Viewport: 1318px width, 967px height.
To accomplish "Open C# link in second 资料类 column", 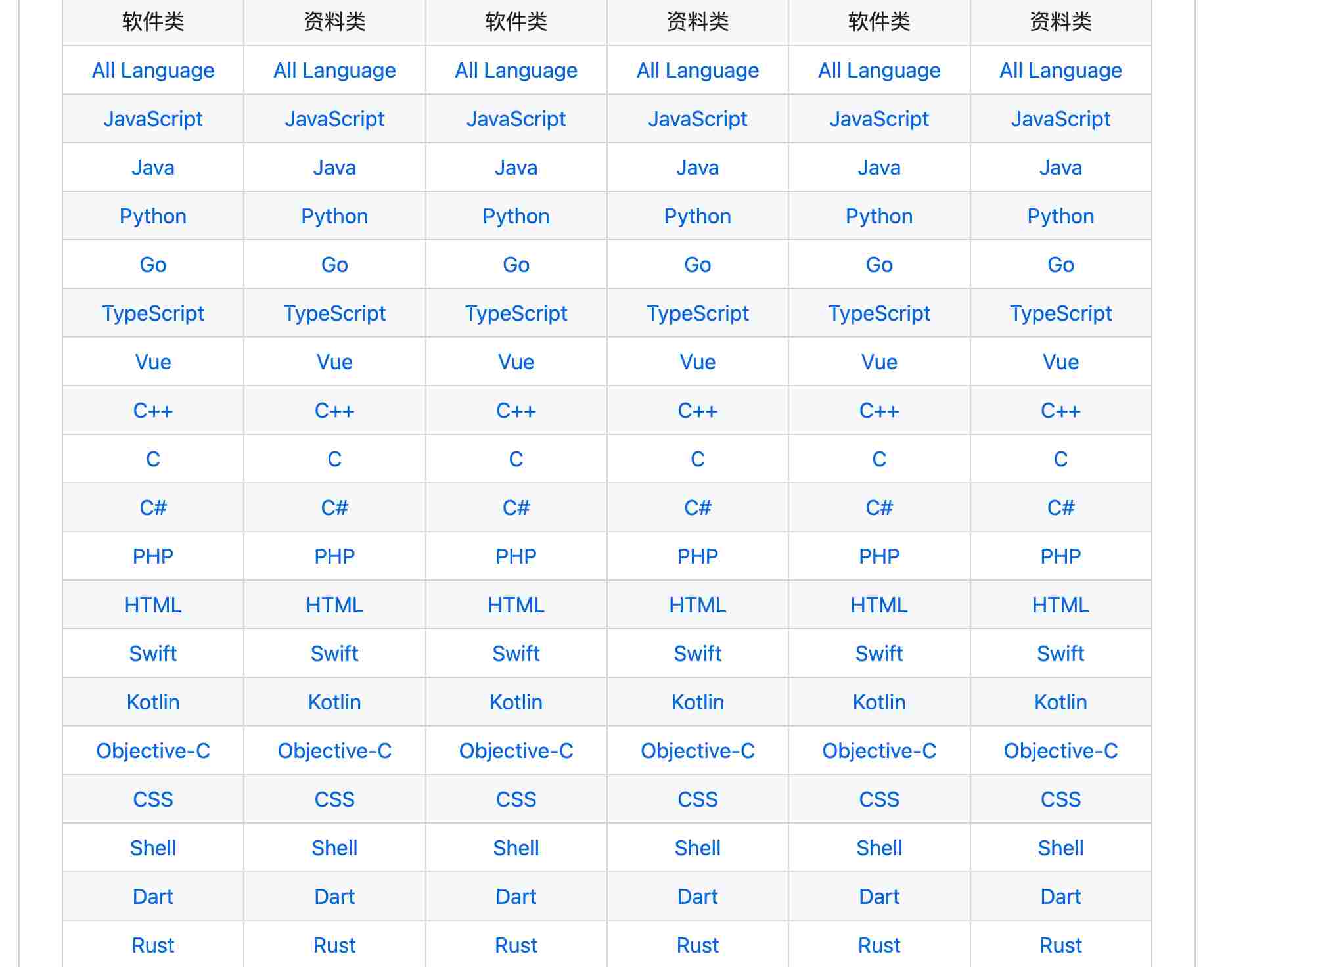I will (x=697, y=508).
